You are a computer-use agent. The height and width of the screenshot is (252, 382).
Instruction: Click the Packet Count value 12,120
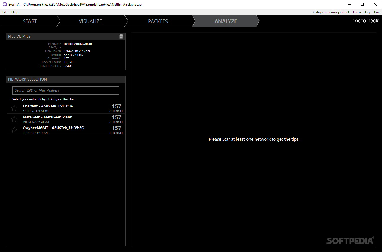(x=68, y=62)
